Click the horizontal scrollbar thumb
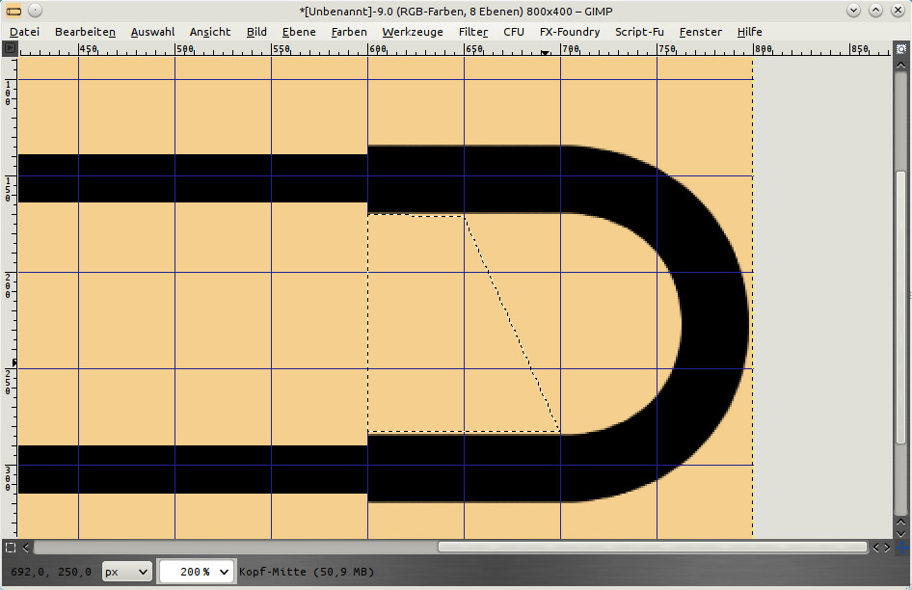The height and width of the screenshot is (590, 912). 651,547
